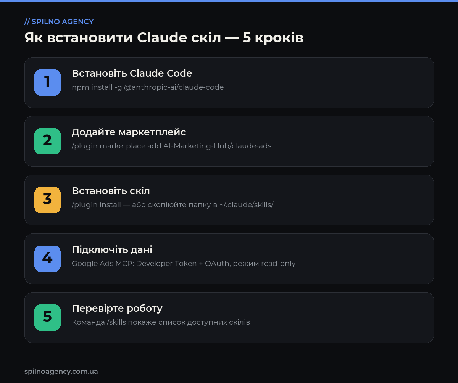
Task: Select the 'Встановіть Claude Code' step title
Action: (132, 73)
